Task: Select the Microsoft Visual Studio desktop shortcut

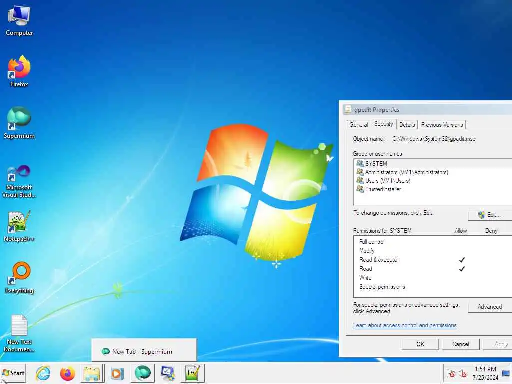Action: 19,181
